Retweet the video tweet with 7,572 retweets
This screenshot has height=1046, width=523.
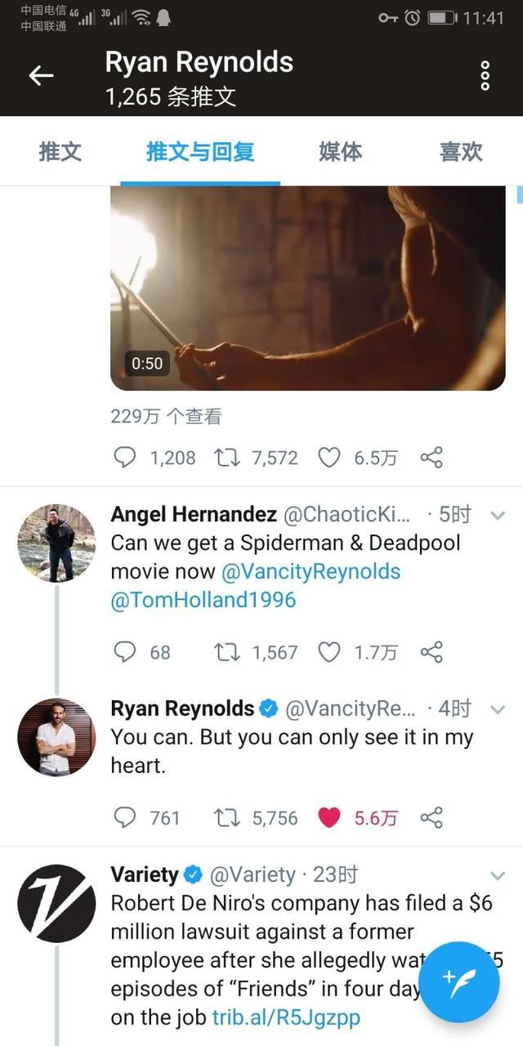click(x=225, y=458)
